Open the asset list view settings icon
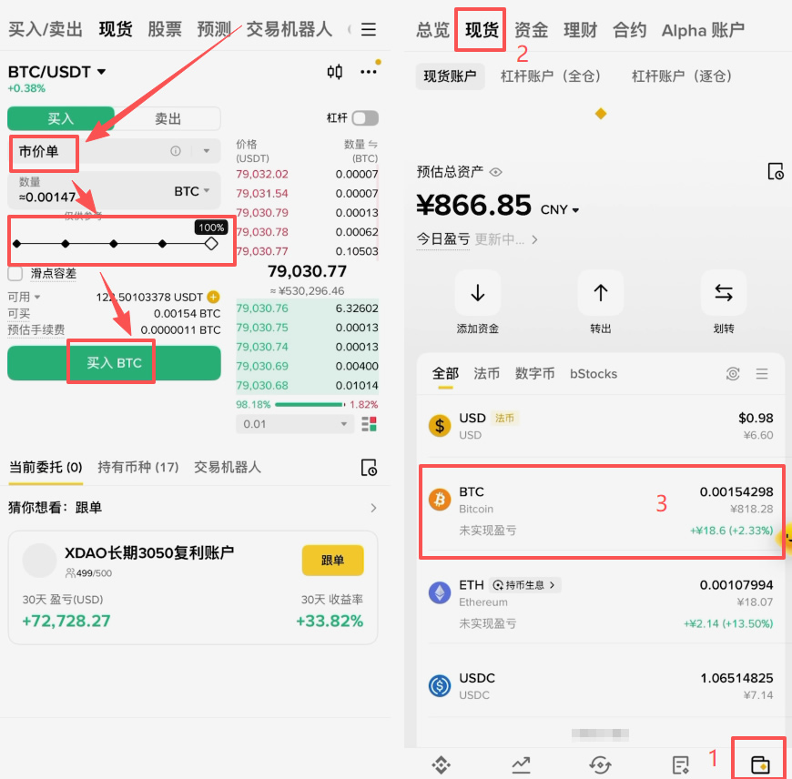 tap(733, 374)
